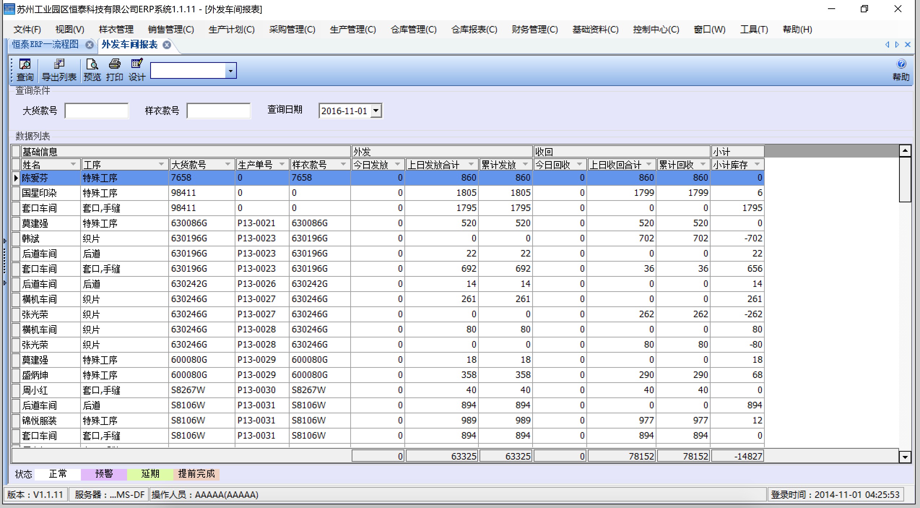Select the 陈爱芬 name cell
Screen dimensions: 920x508
(51, 178)
